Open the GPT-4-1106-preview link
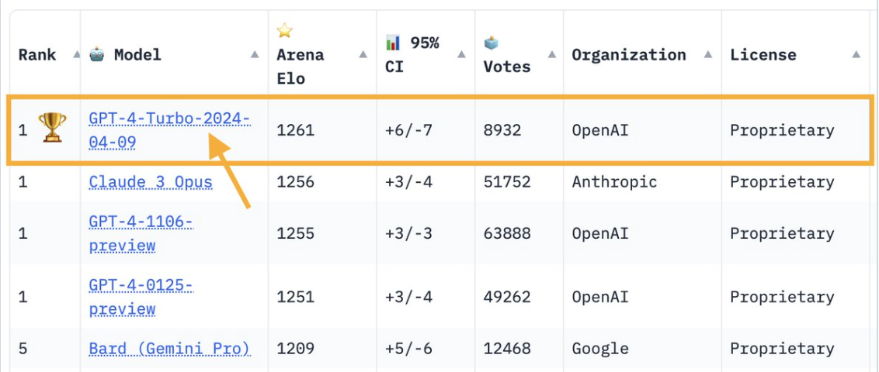This screenshot has height=372, width=879. coord(141,234)
